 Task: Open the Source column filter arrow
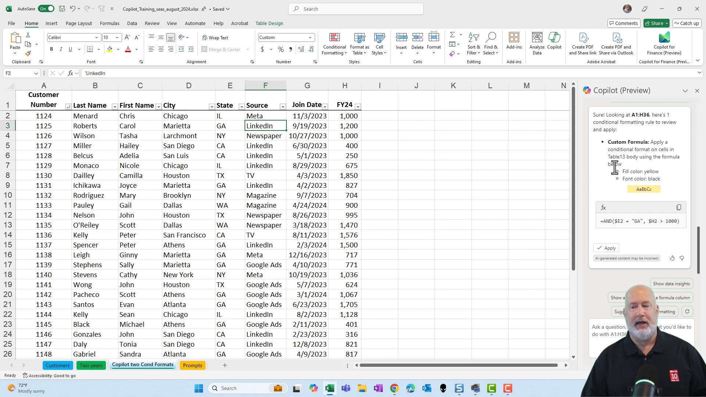coord(283,106)
